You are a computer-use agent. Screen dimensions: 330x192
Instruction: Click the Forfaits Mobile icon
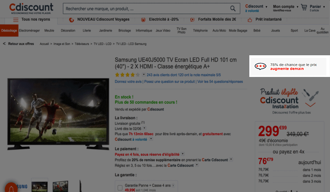point(192,20)
